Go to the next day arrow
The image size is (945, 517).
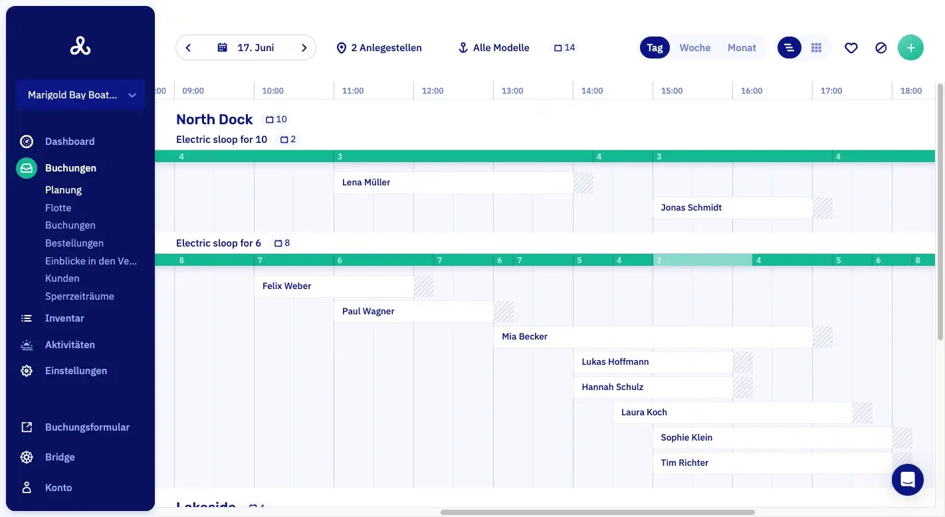tap(304, 48)
